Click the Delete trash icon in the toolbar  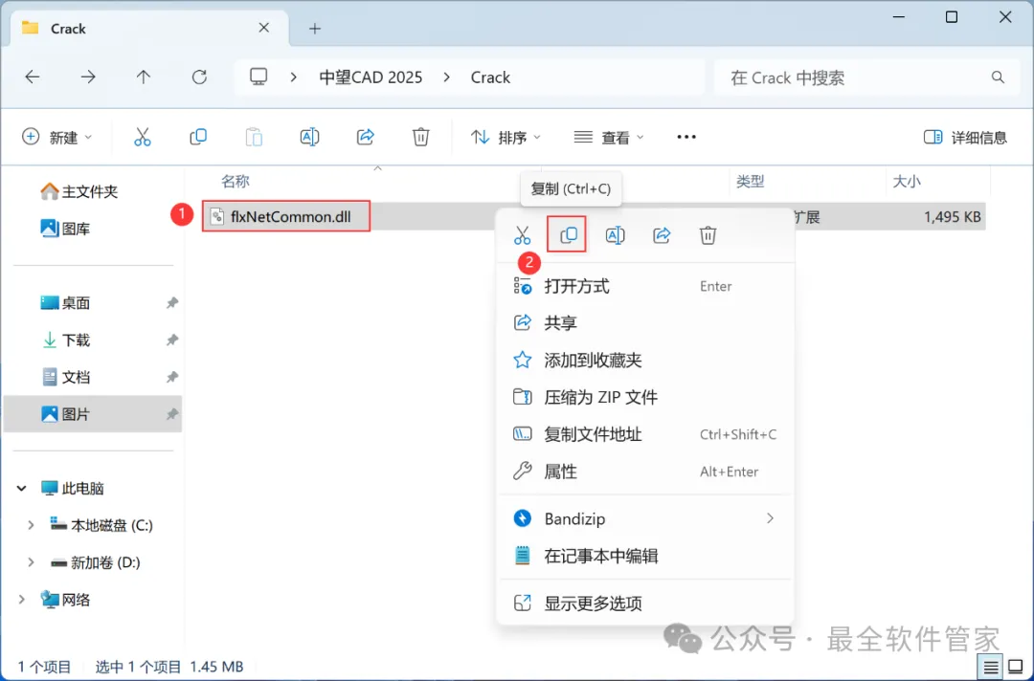pos(420,137)
